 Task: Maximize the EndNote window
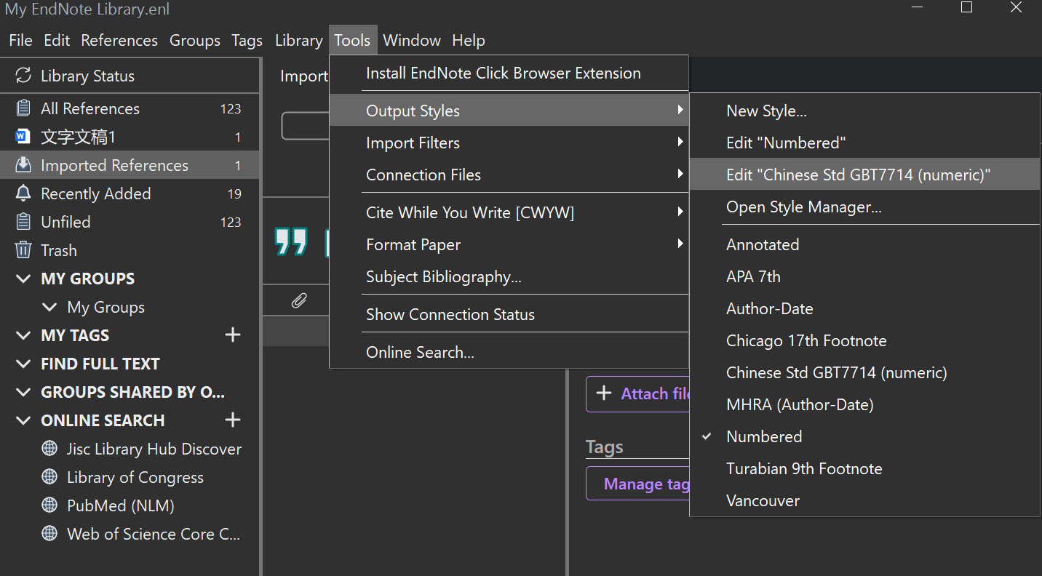coord(966,8)
